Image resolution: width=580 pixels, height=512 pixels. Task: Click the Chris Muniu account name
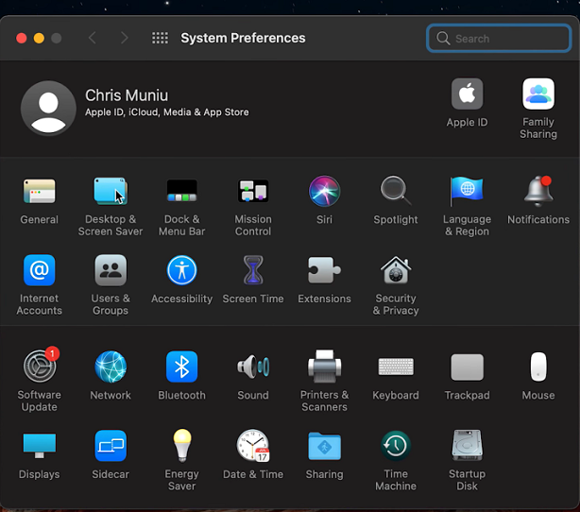click(x=127, y=95)
